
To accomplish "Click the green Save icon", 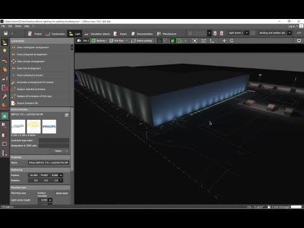I will click(6, 34).
